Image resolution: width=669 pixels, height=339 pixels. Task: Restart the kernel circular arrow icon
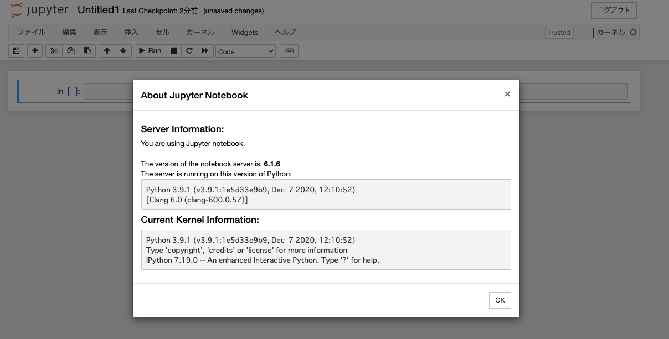pyautogui.click(x=189, y=51)
